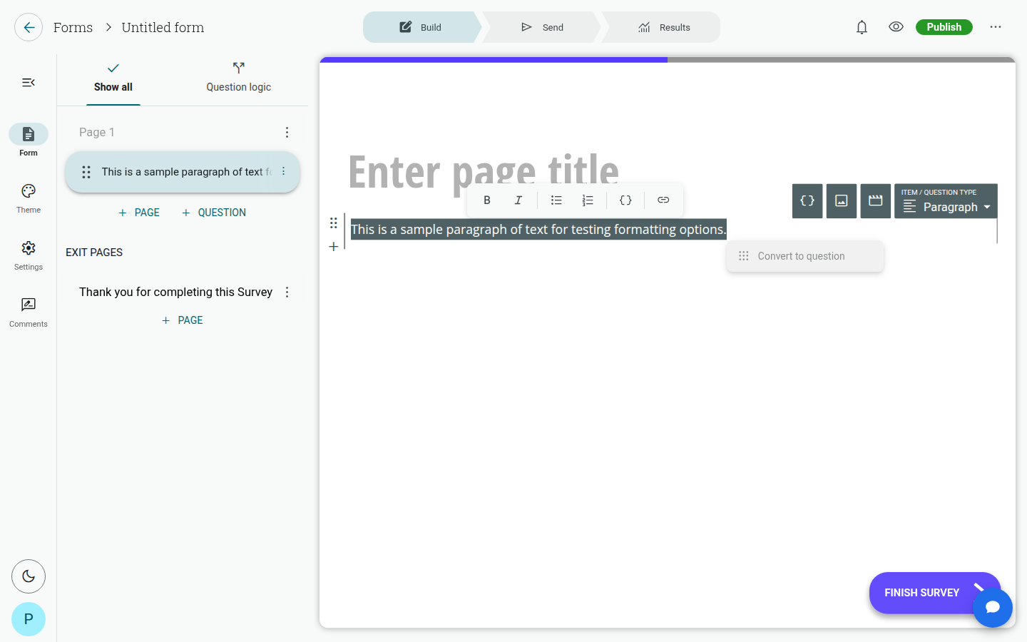Add item with the plus icon in the editor
The image size is (1027, 642).
(x=334, y=247)
